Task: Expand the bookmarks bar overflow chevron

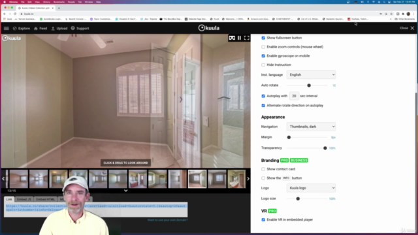Action: [391, 19]
